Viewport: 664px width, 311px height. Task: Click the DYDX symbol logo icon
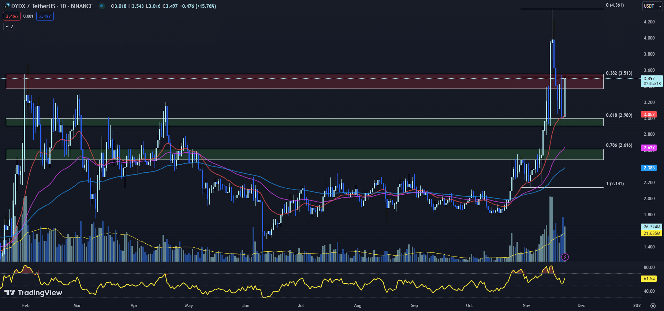coord(7,6)
